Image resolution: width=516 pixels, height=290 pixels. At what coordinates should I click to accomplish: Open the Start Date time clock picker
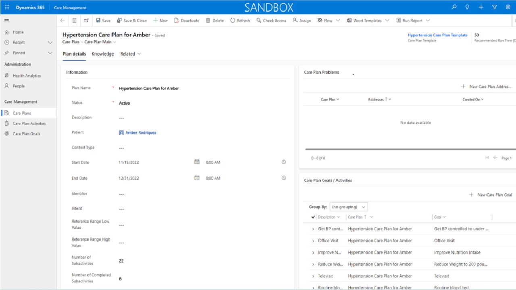(x=283, y=162)
